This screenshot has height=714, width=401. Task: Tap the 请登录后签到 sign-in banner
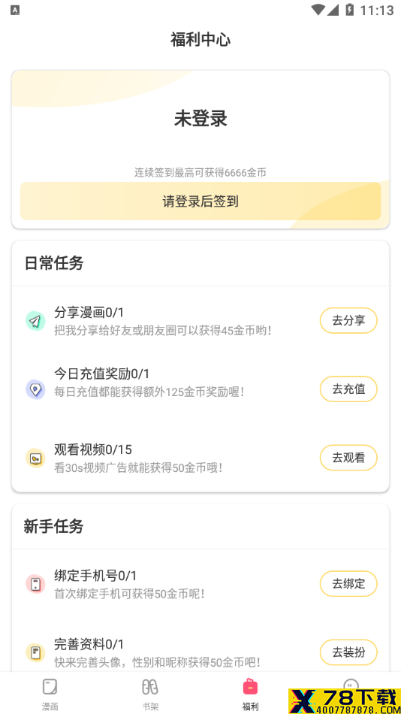coord(200,201)
